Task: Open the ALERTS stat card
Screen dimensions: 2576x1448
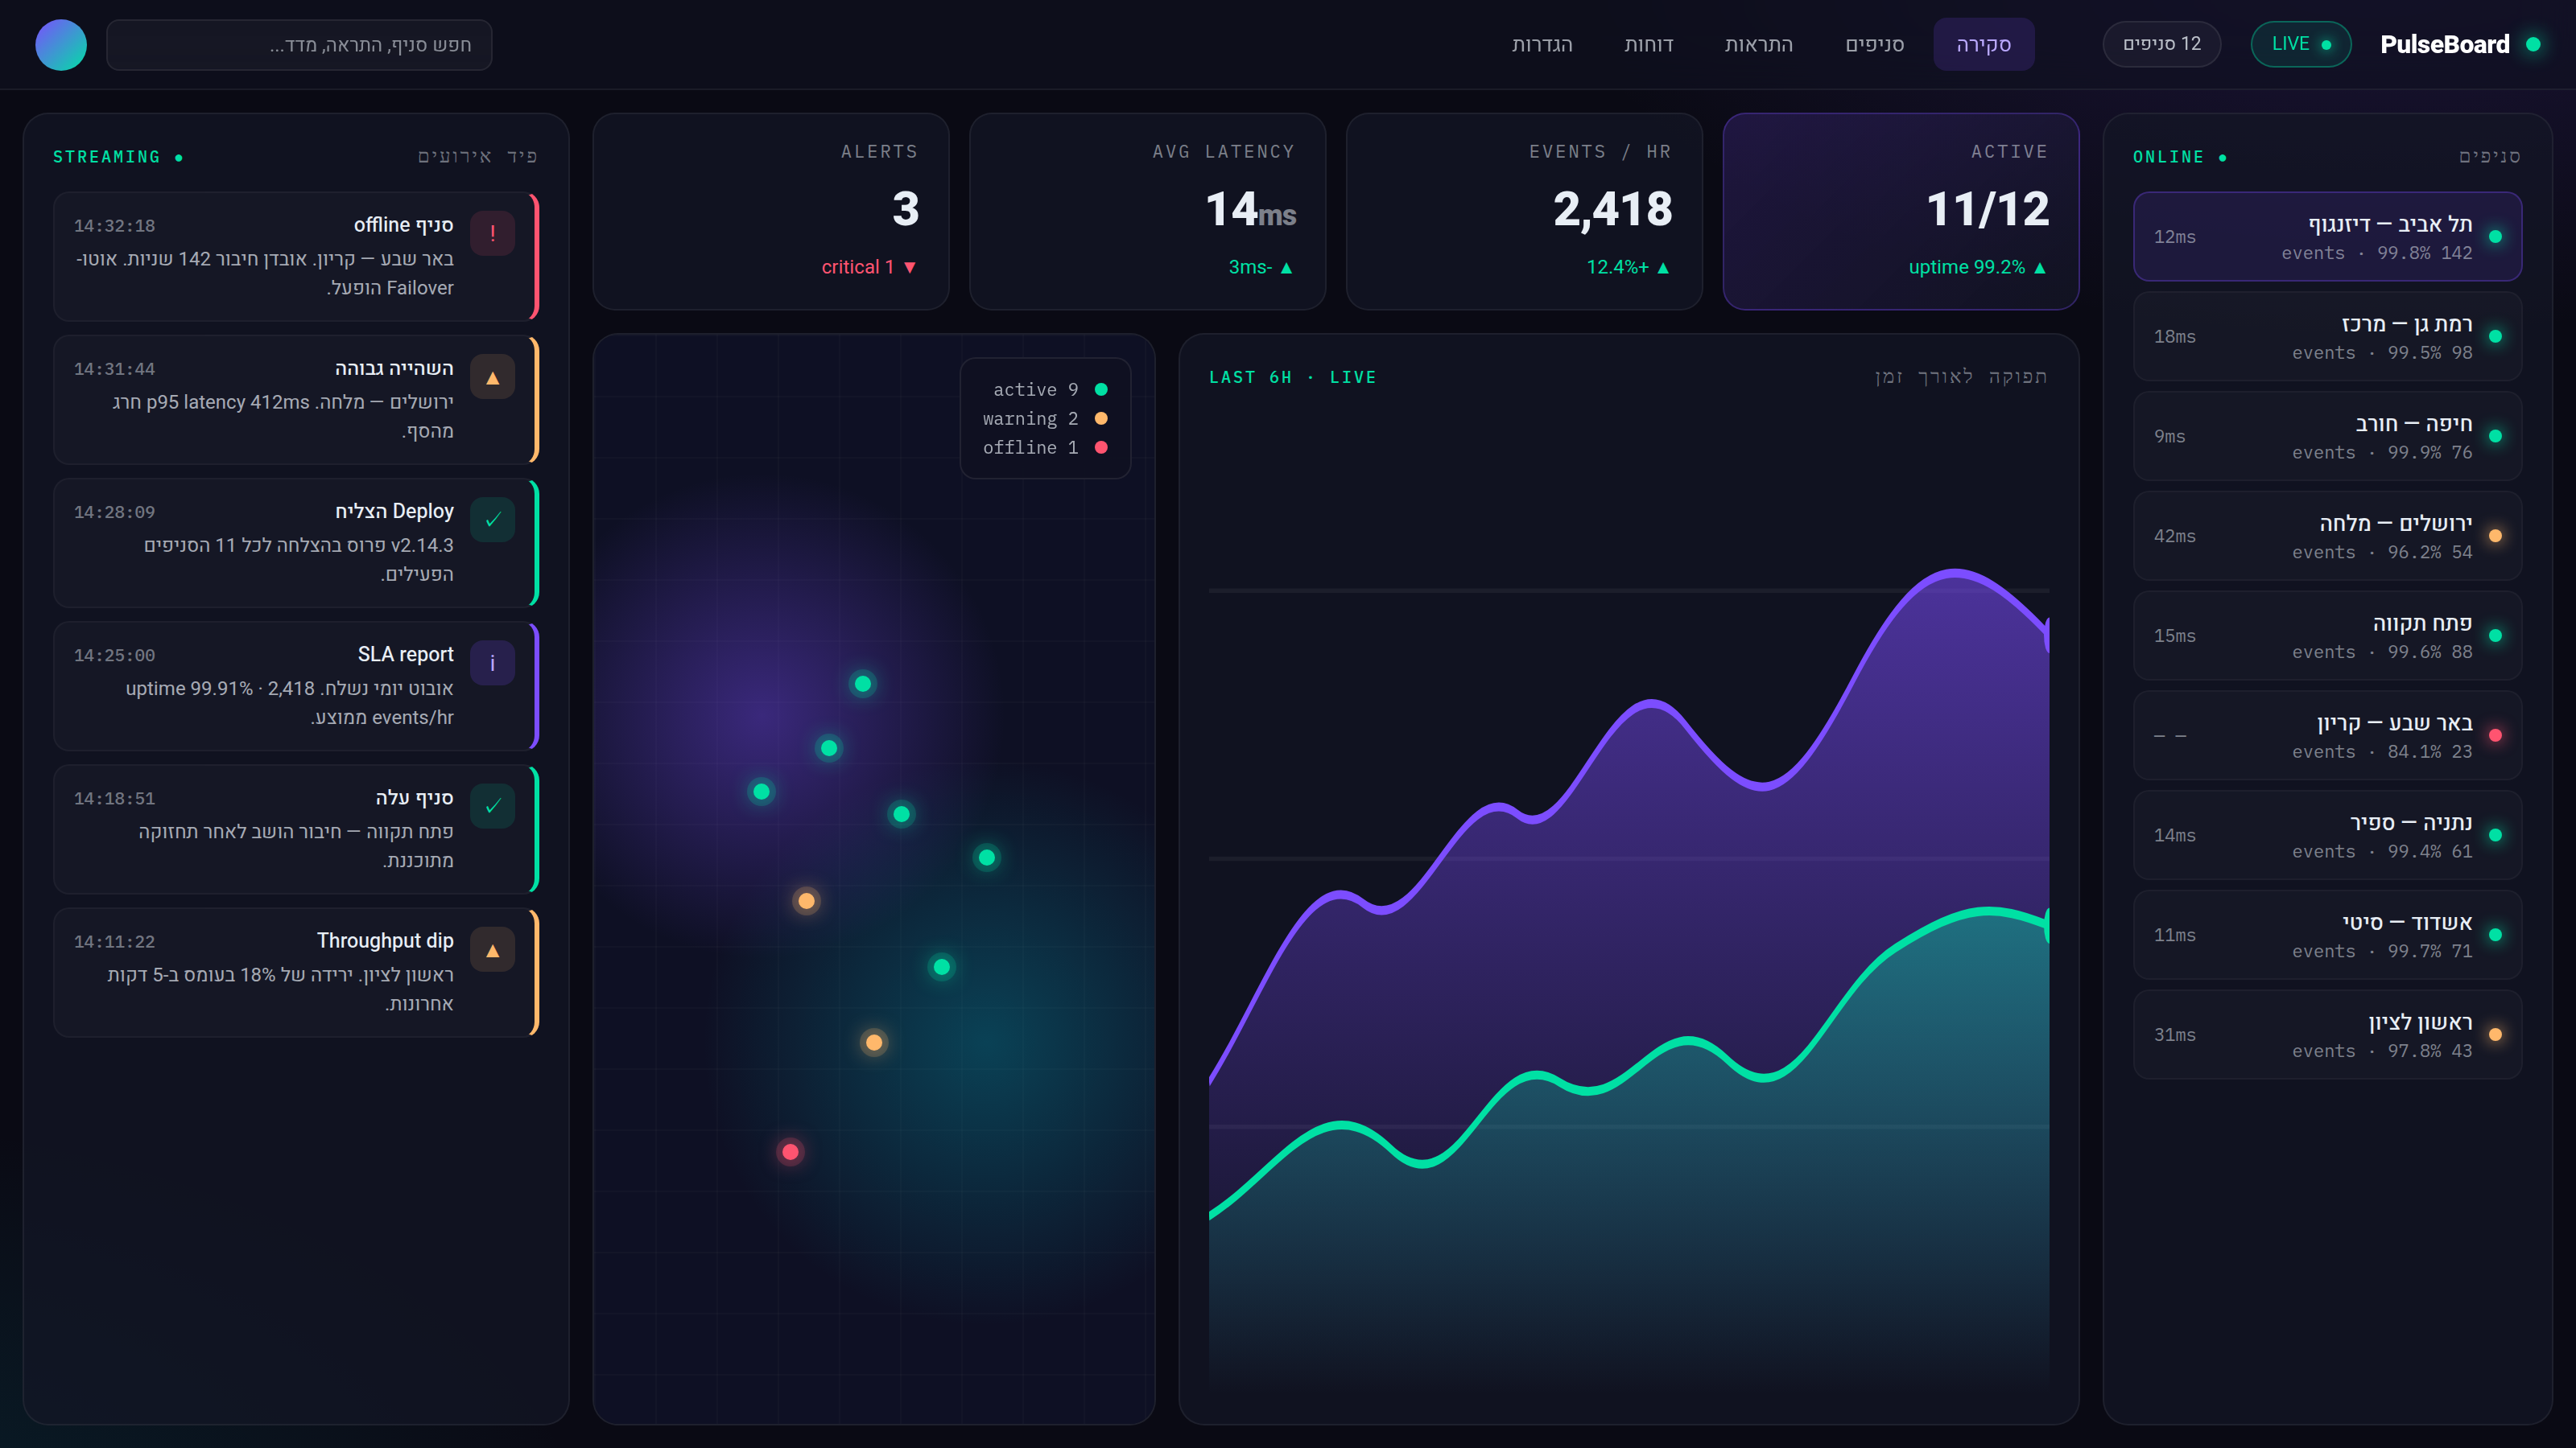Action: pyautogui.click(x=771, y=212)
